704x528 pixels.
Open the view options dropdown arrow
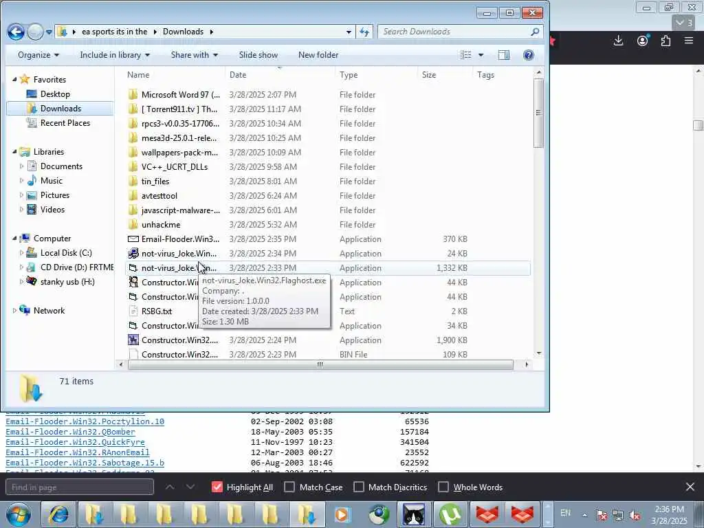pos(481,55)
